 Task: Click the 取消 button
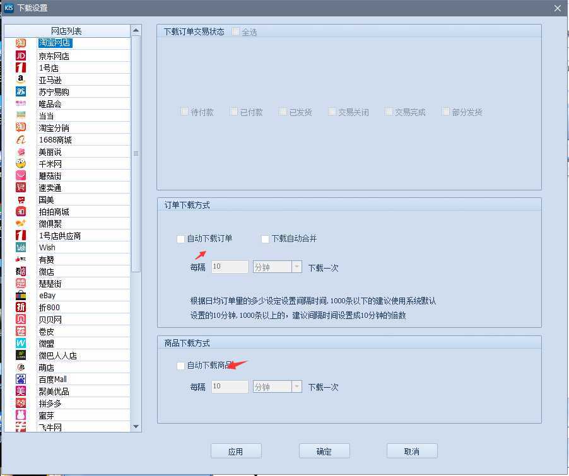coord(412,451)
